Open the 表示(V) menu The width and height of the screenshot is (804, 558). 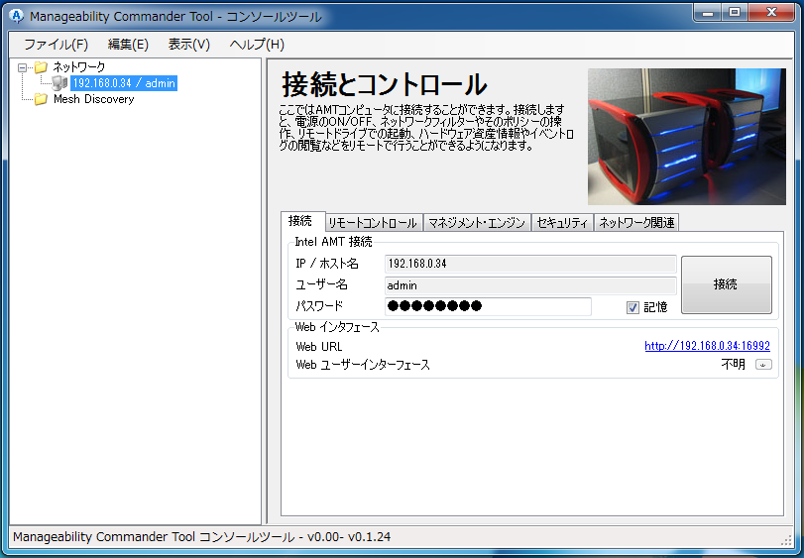tap(188, 45)
